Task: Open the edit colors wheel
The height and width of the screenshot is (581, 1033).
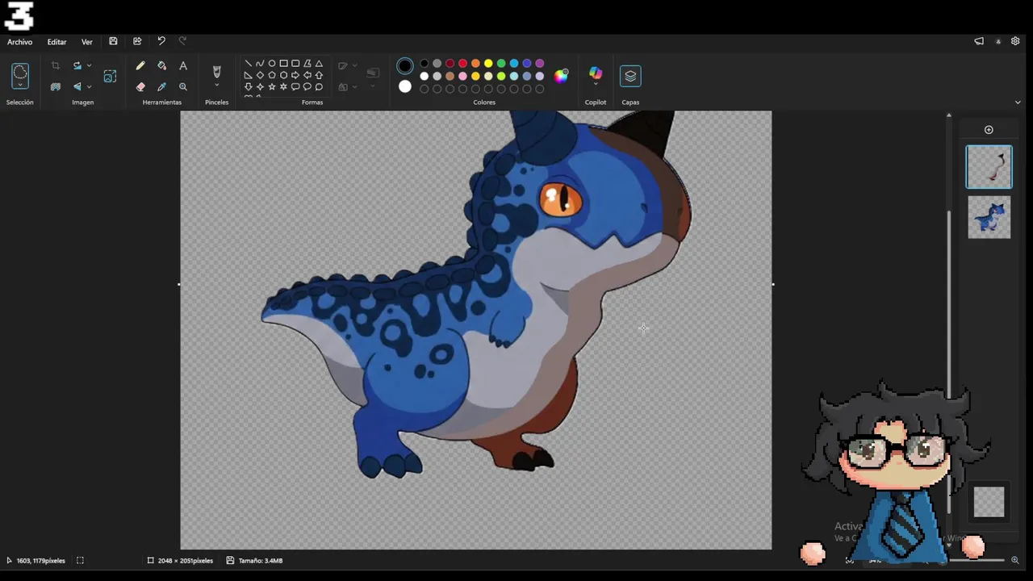Action: [561, 76]
